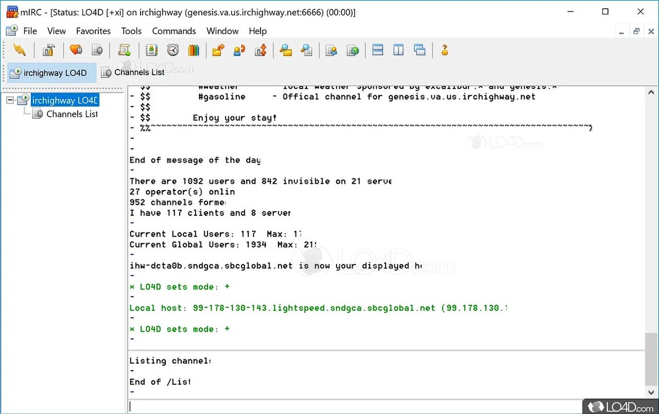Open the Window menu
659x414 pixels.
click(x=222, y=31)
